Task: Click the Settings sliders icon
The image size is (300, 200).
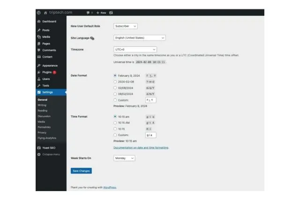Action: [x=39, y=92]
